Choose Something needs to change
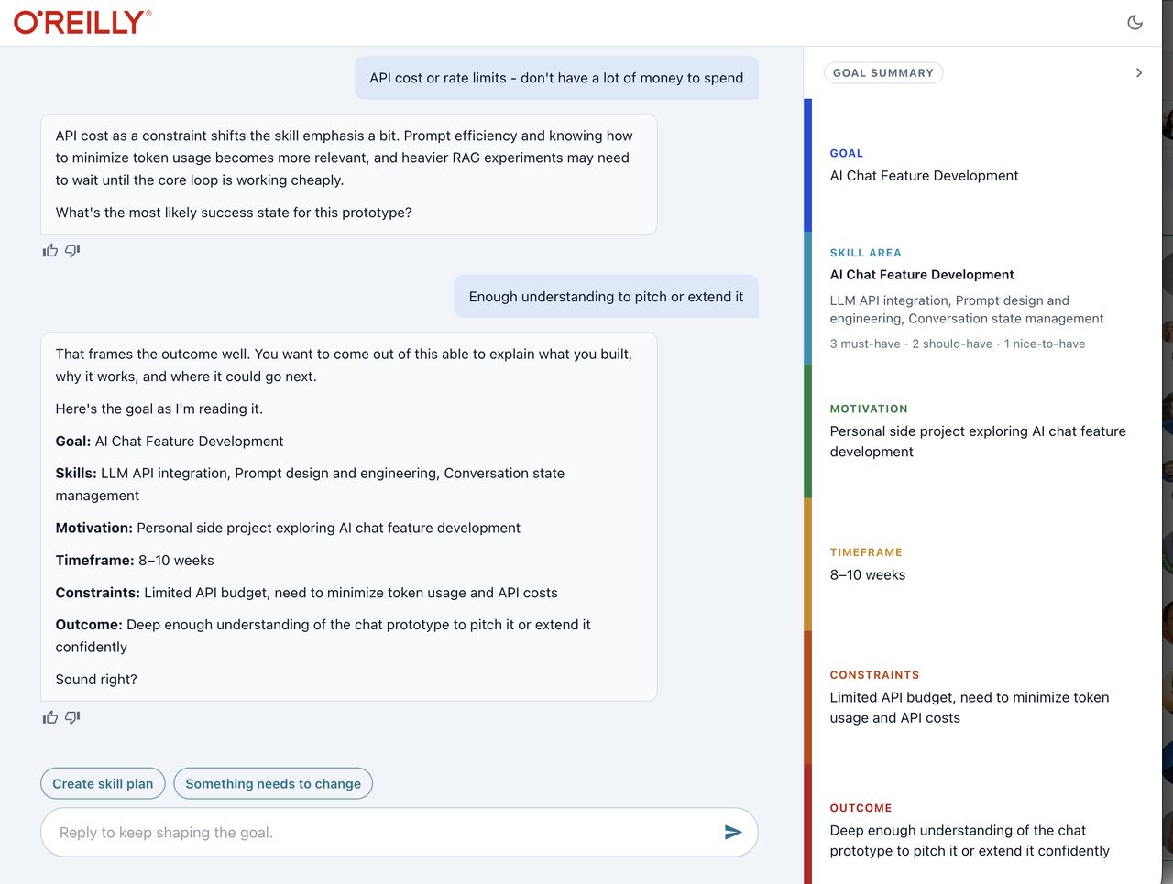This screenshot has width=1173, height=884. click(273, 783)
